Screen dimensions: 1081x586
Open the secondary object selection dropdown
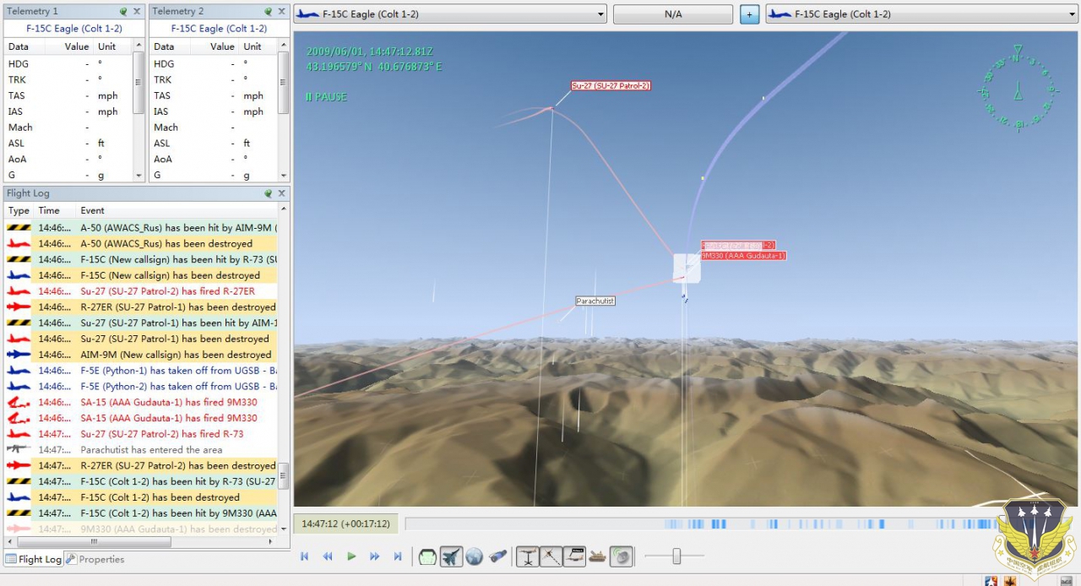pyautogui.click(x=922, y=14)
